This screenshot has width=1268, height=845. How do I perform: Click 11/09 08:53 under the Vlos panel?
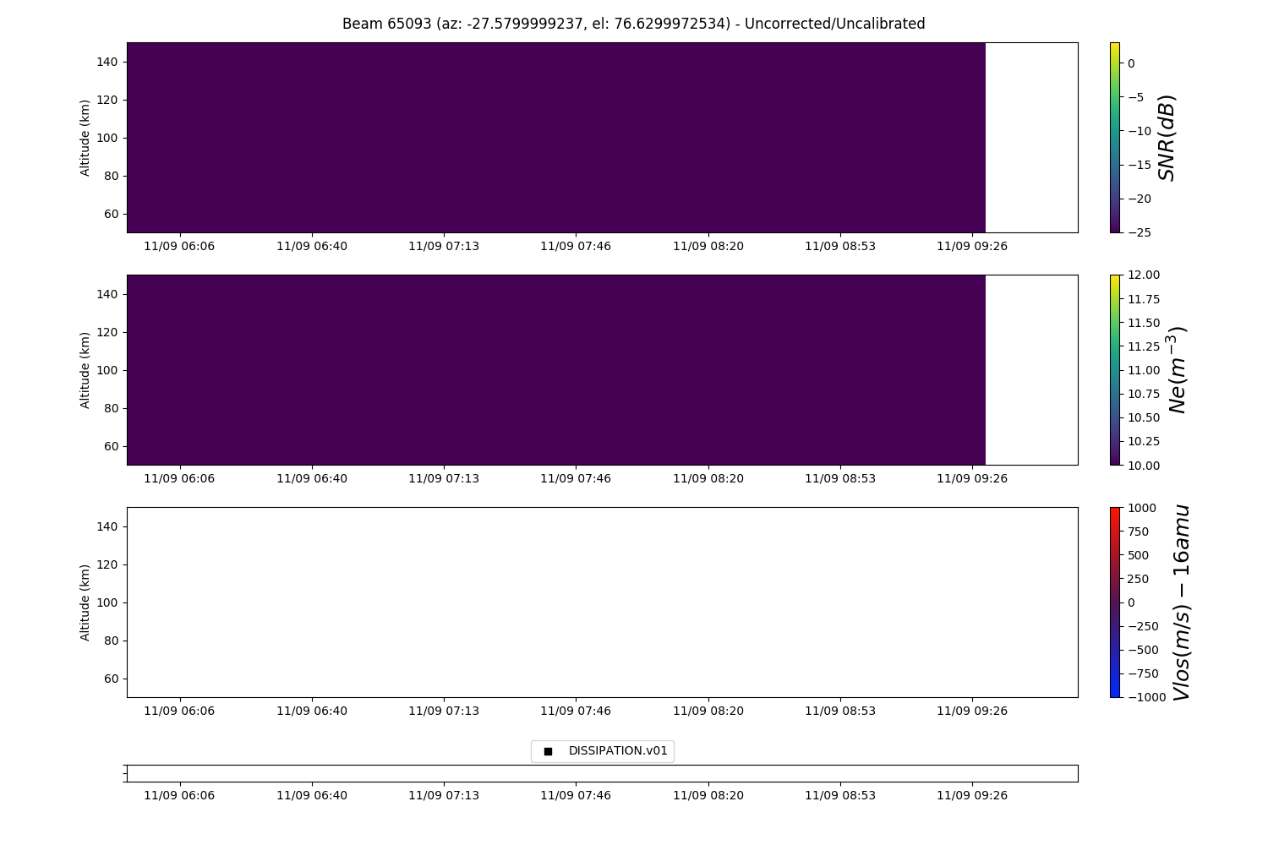[x=840, y=711]
